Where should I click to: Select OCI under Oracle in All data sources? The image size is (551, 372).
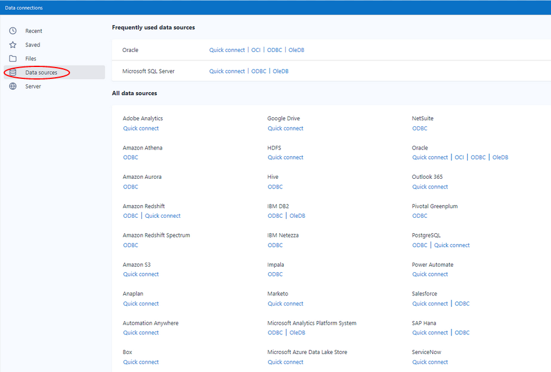pos(459,157)
